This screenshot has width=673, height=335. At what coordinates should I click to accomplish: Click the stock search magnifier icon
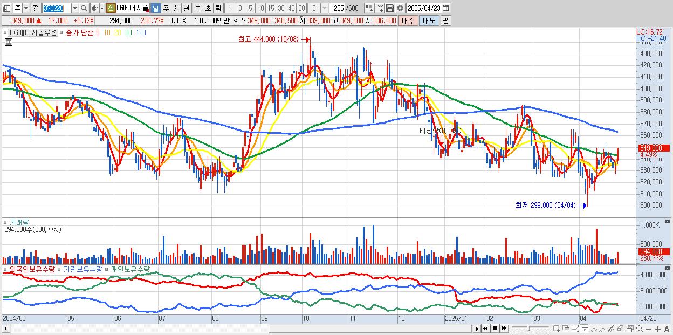(84, 8)
